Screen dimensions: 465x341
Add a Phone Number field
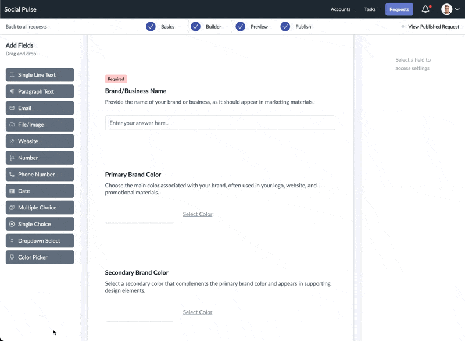click(39, 174)
